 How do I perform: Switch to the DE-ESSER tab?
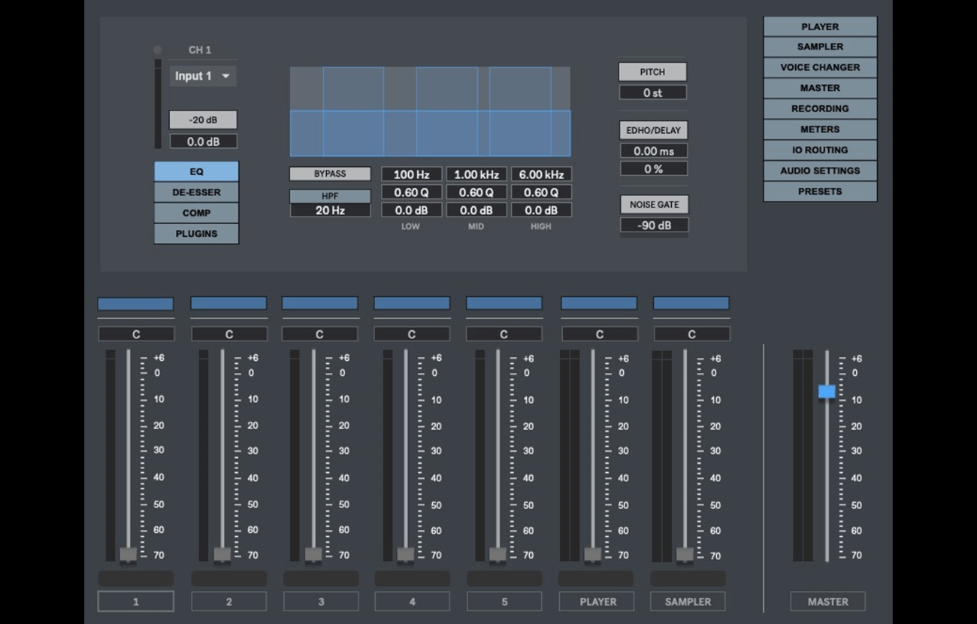pos(196,192)
